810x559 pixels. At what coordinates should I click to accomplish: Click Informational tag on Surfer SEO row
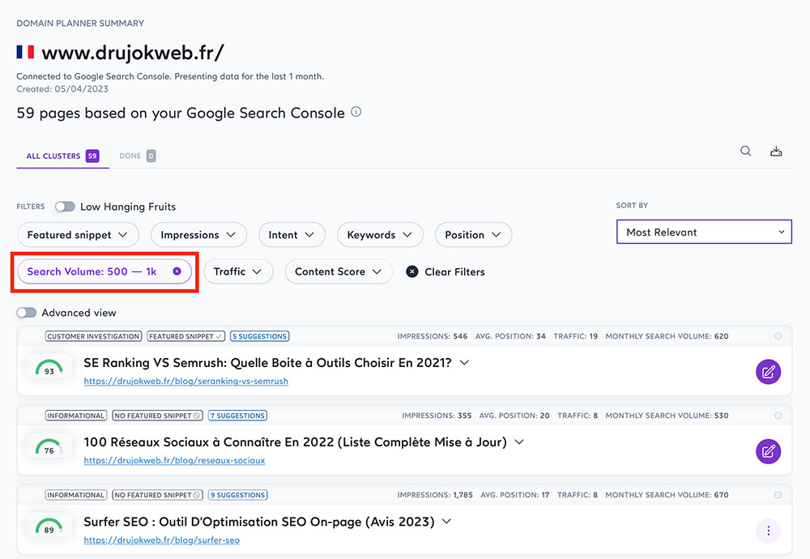click(x=76, y=495)
